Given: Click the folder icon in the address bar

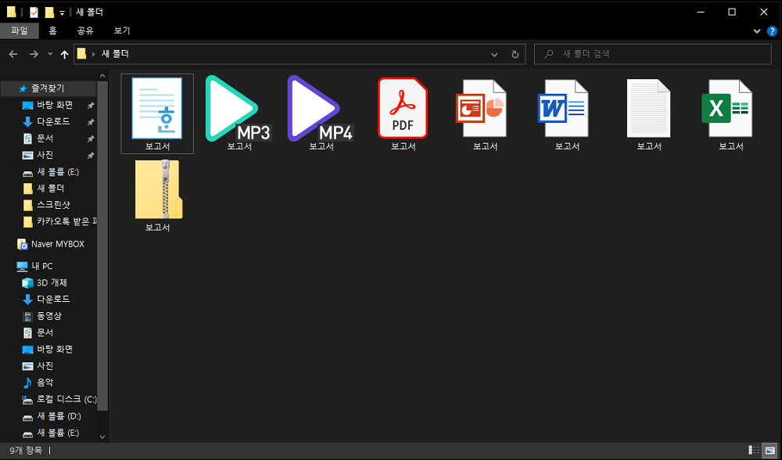Looking at the screenshot, I should pyautogui.click(x=82, y=53).
